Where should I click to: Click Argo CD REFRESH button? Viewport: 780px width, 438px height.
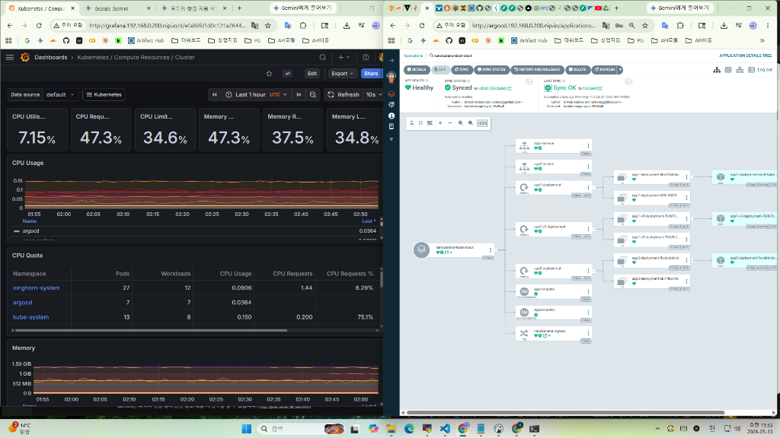(604, 69)
